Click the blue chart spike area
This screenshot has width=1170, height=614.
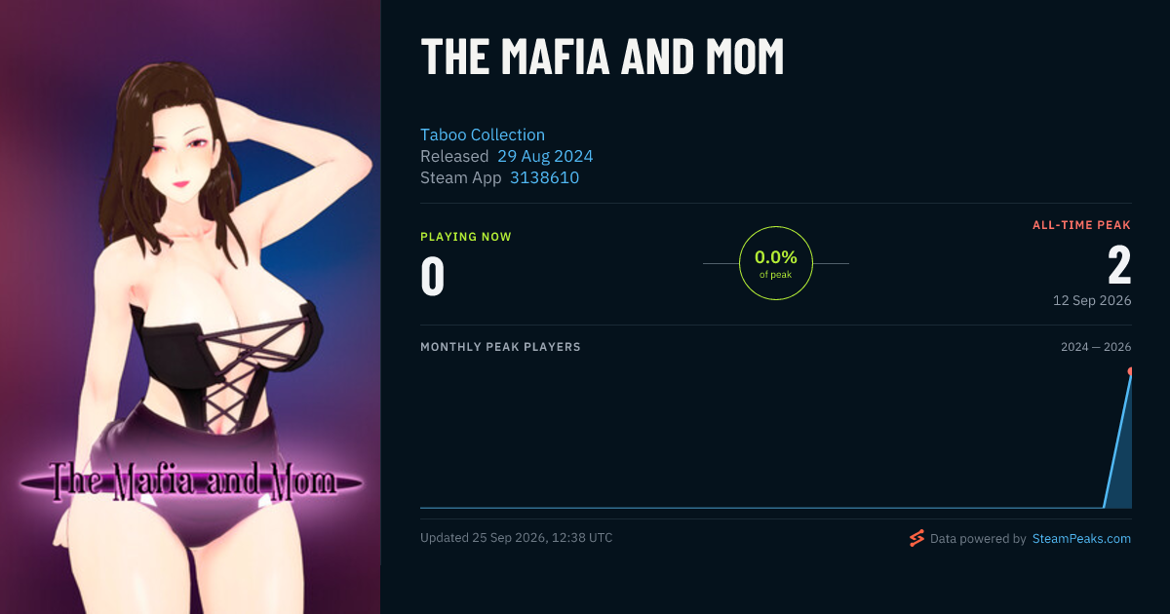click(1121, 458)
